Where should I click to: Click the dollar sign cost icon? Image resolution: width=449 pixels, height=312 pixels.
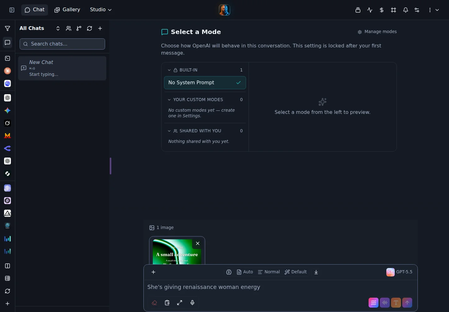(x=382, y=10)
